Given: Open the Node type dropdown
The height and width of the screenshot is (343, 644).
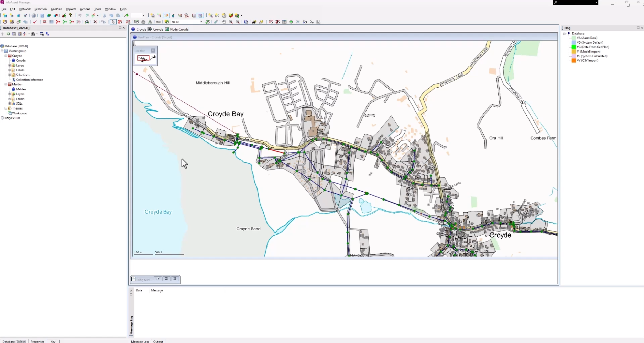Looking at the screenshot, I should 201,22.
